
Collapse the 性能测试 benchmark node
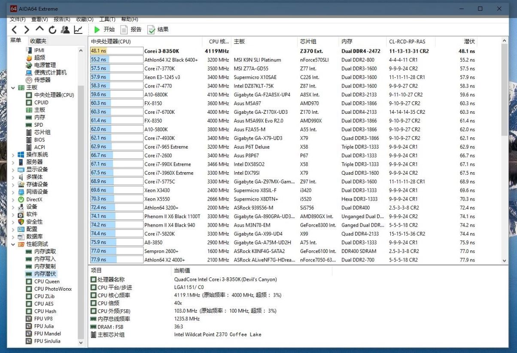click(x=13, y=244)
